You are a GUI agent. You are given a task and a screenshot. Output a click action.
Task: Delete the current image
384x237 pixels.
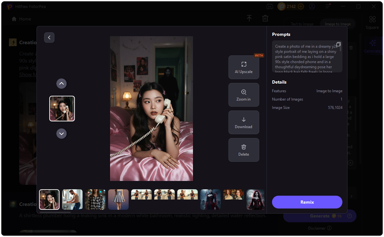click(244, 150)
